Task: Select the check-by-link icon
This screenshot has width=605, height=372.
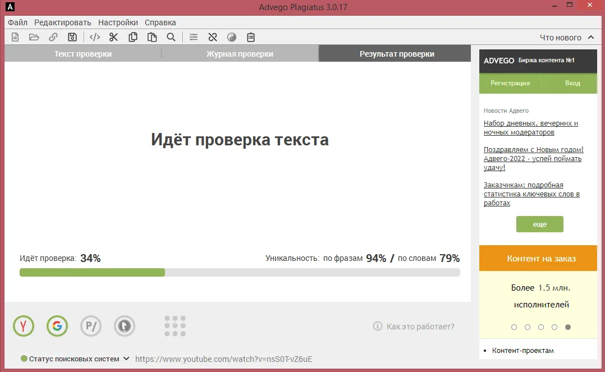Action: (x=53, y=36)
